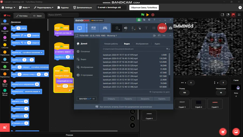The height and width of the screenshot is (137, 243).
Task: Select the Внешний вид block category
Action: (5, 30)
